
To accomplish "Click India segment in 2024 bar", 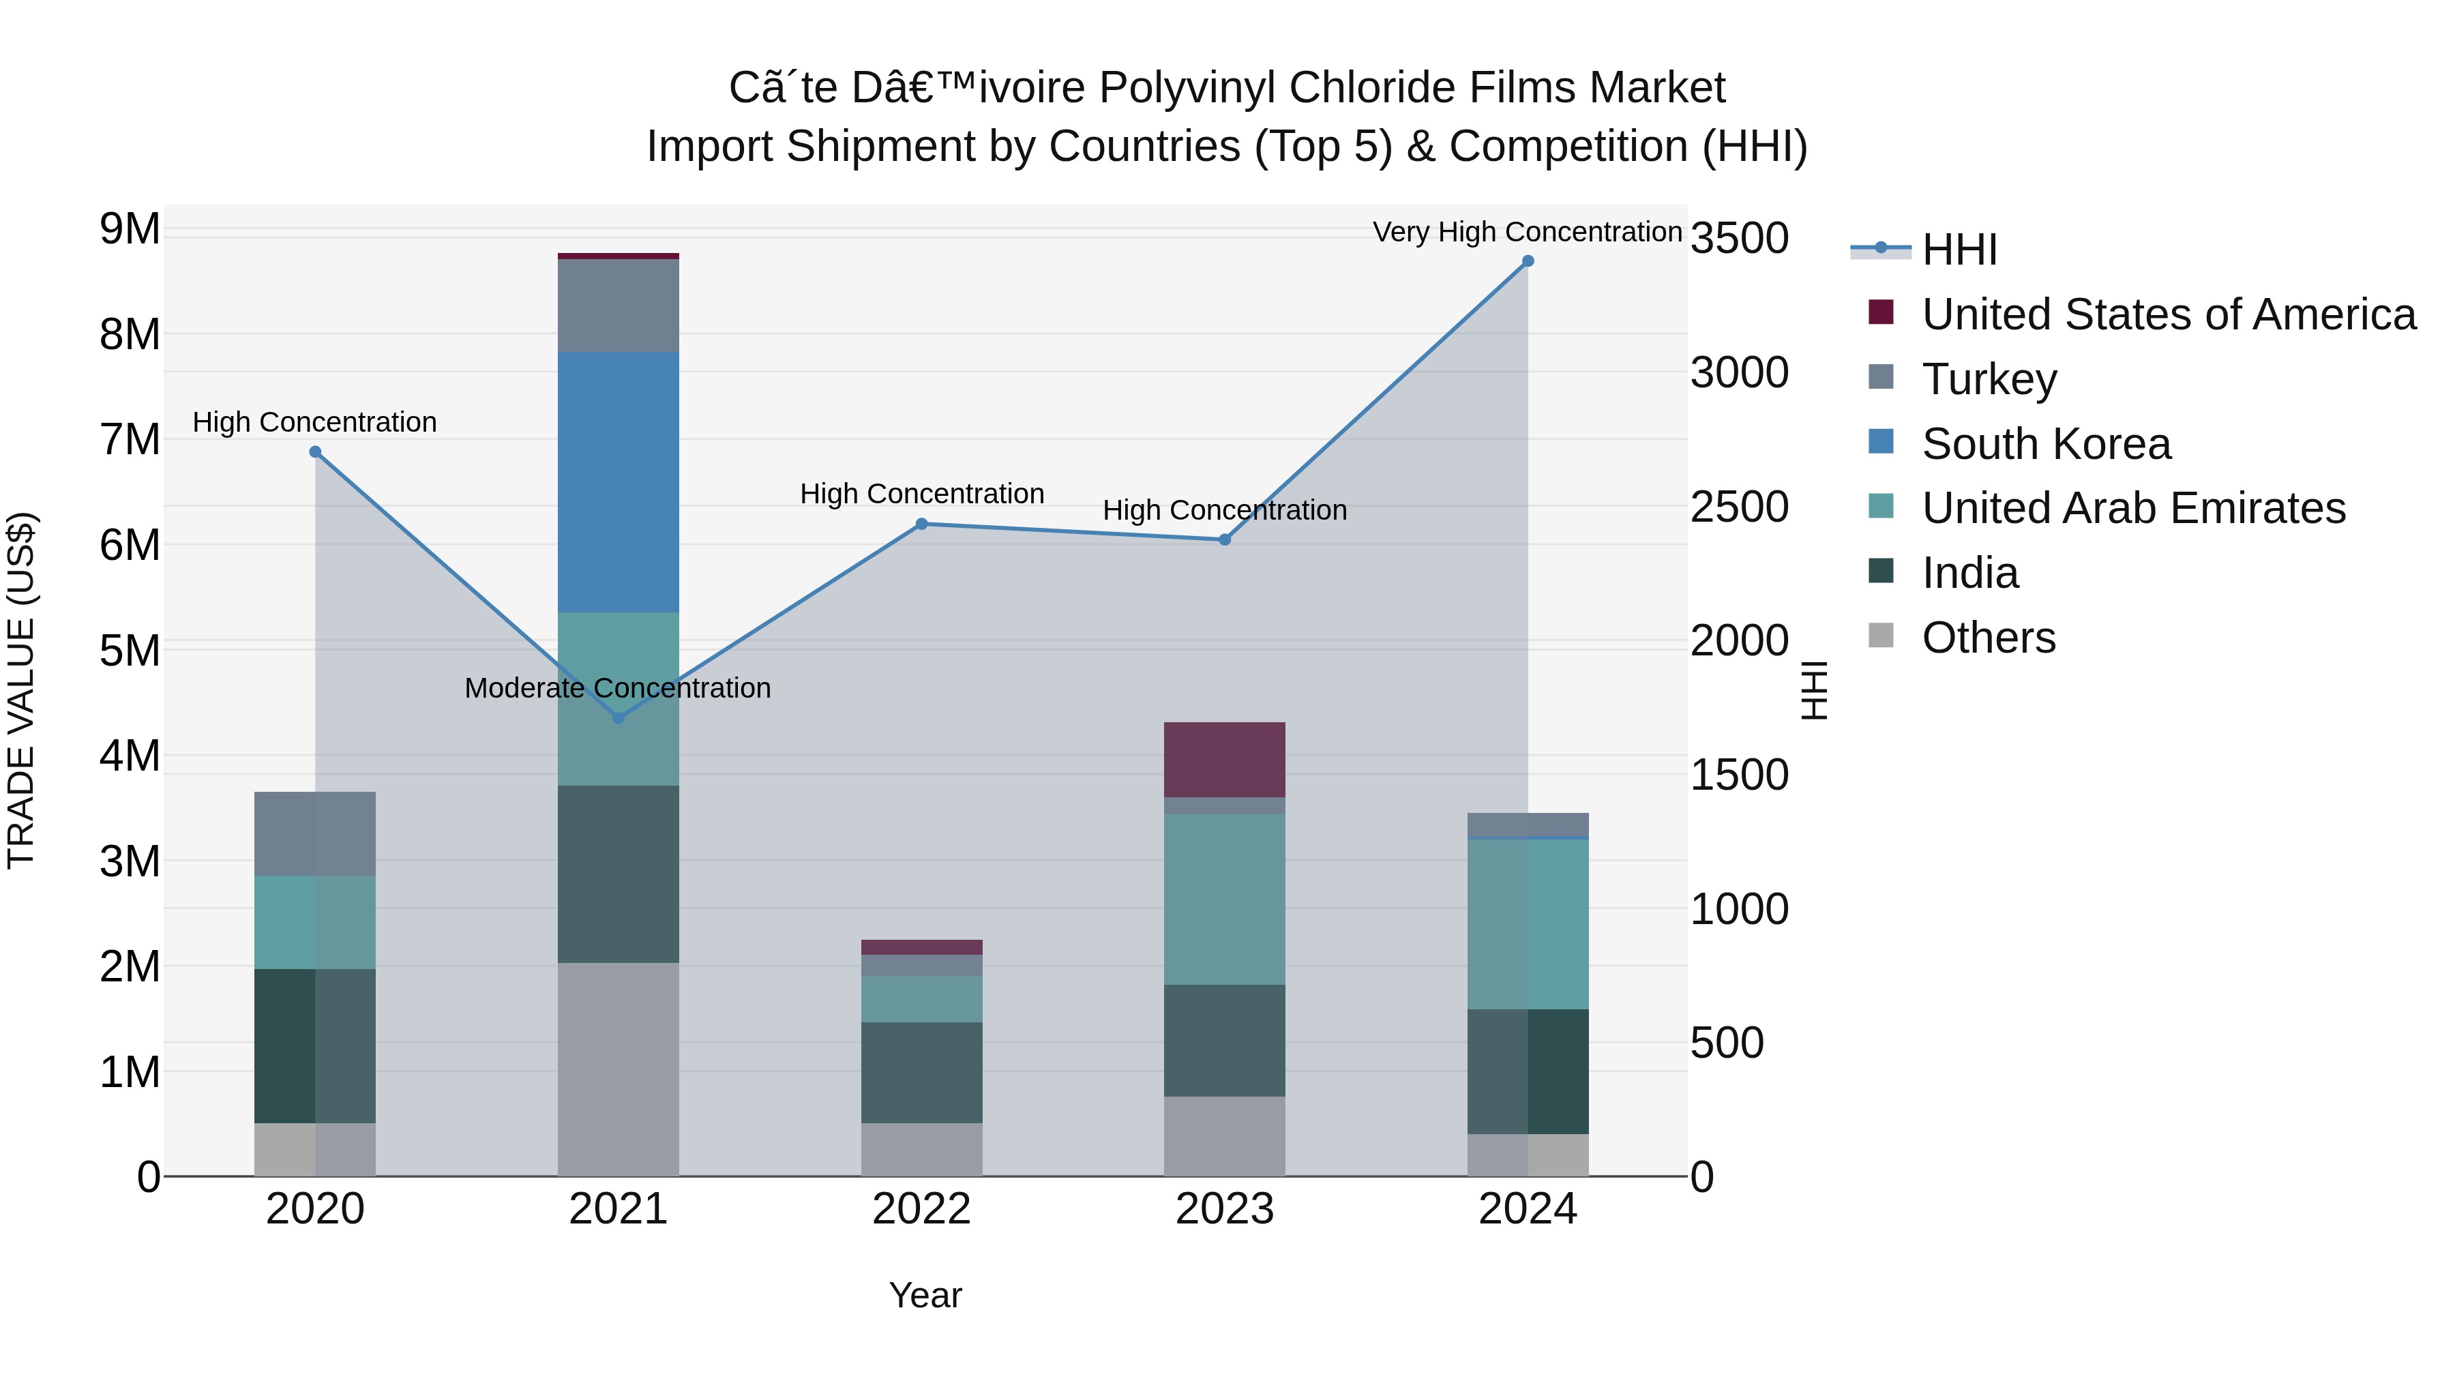I will [1528, 1071].
